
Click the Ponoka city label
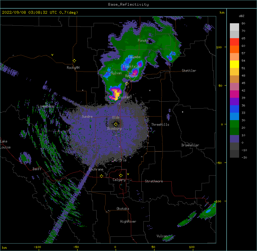tap(143, 41)
